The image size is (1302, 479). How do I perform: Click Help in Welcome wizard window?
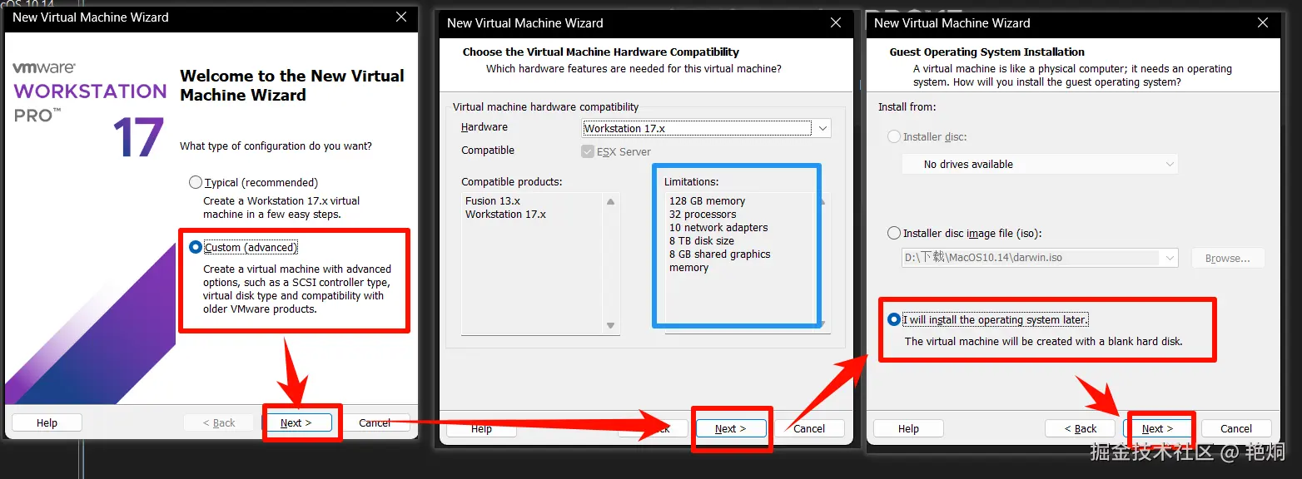click(x=47, y=422)
